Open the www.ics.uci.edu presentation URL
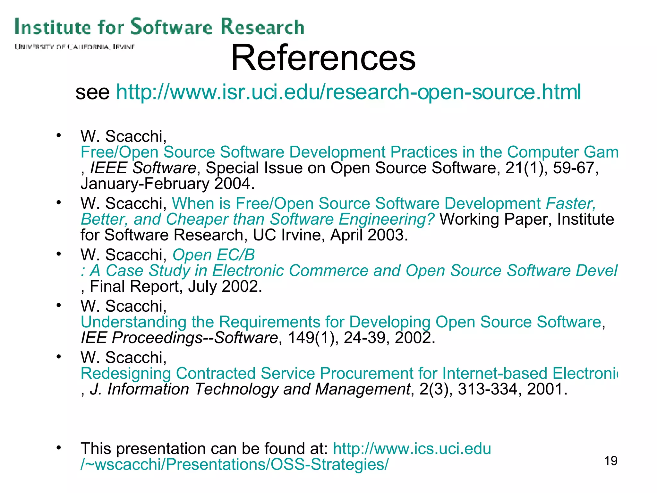The height and width of the screenshot is (493, 657). coord(412,448)
